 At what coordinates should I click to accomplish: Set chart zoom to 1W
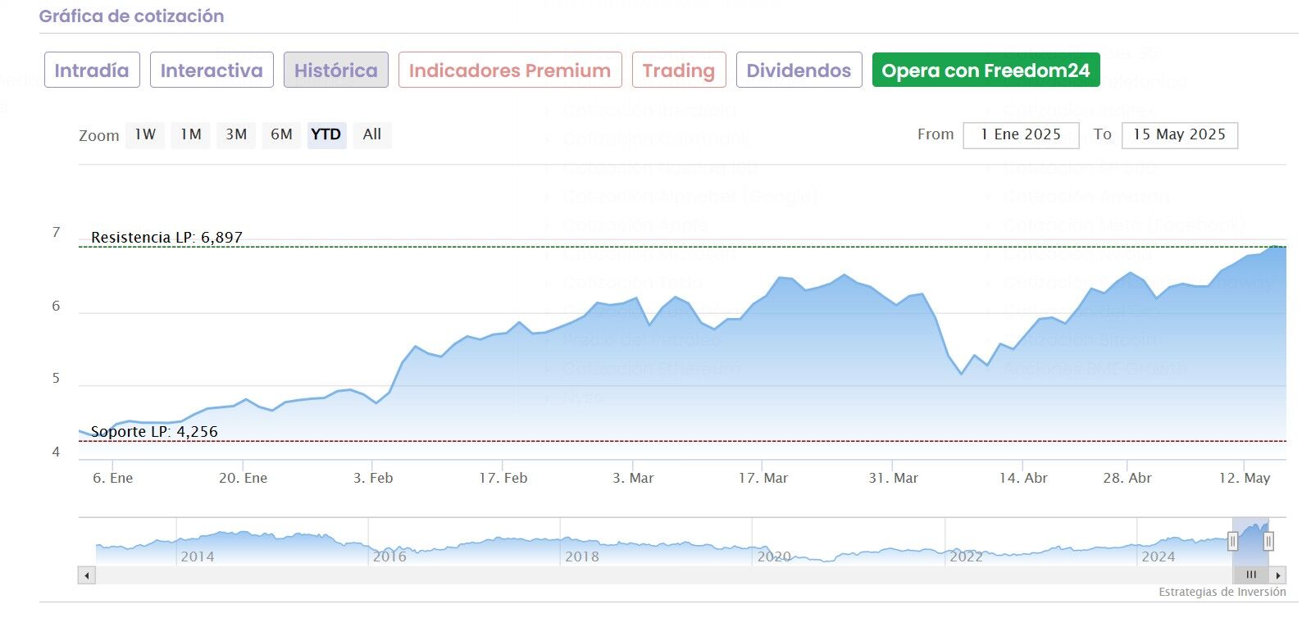(x=145, y=134)
